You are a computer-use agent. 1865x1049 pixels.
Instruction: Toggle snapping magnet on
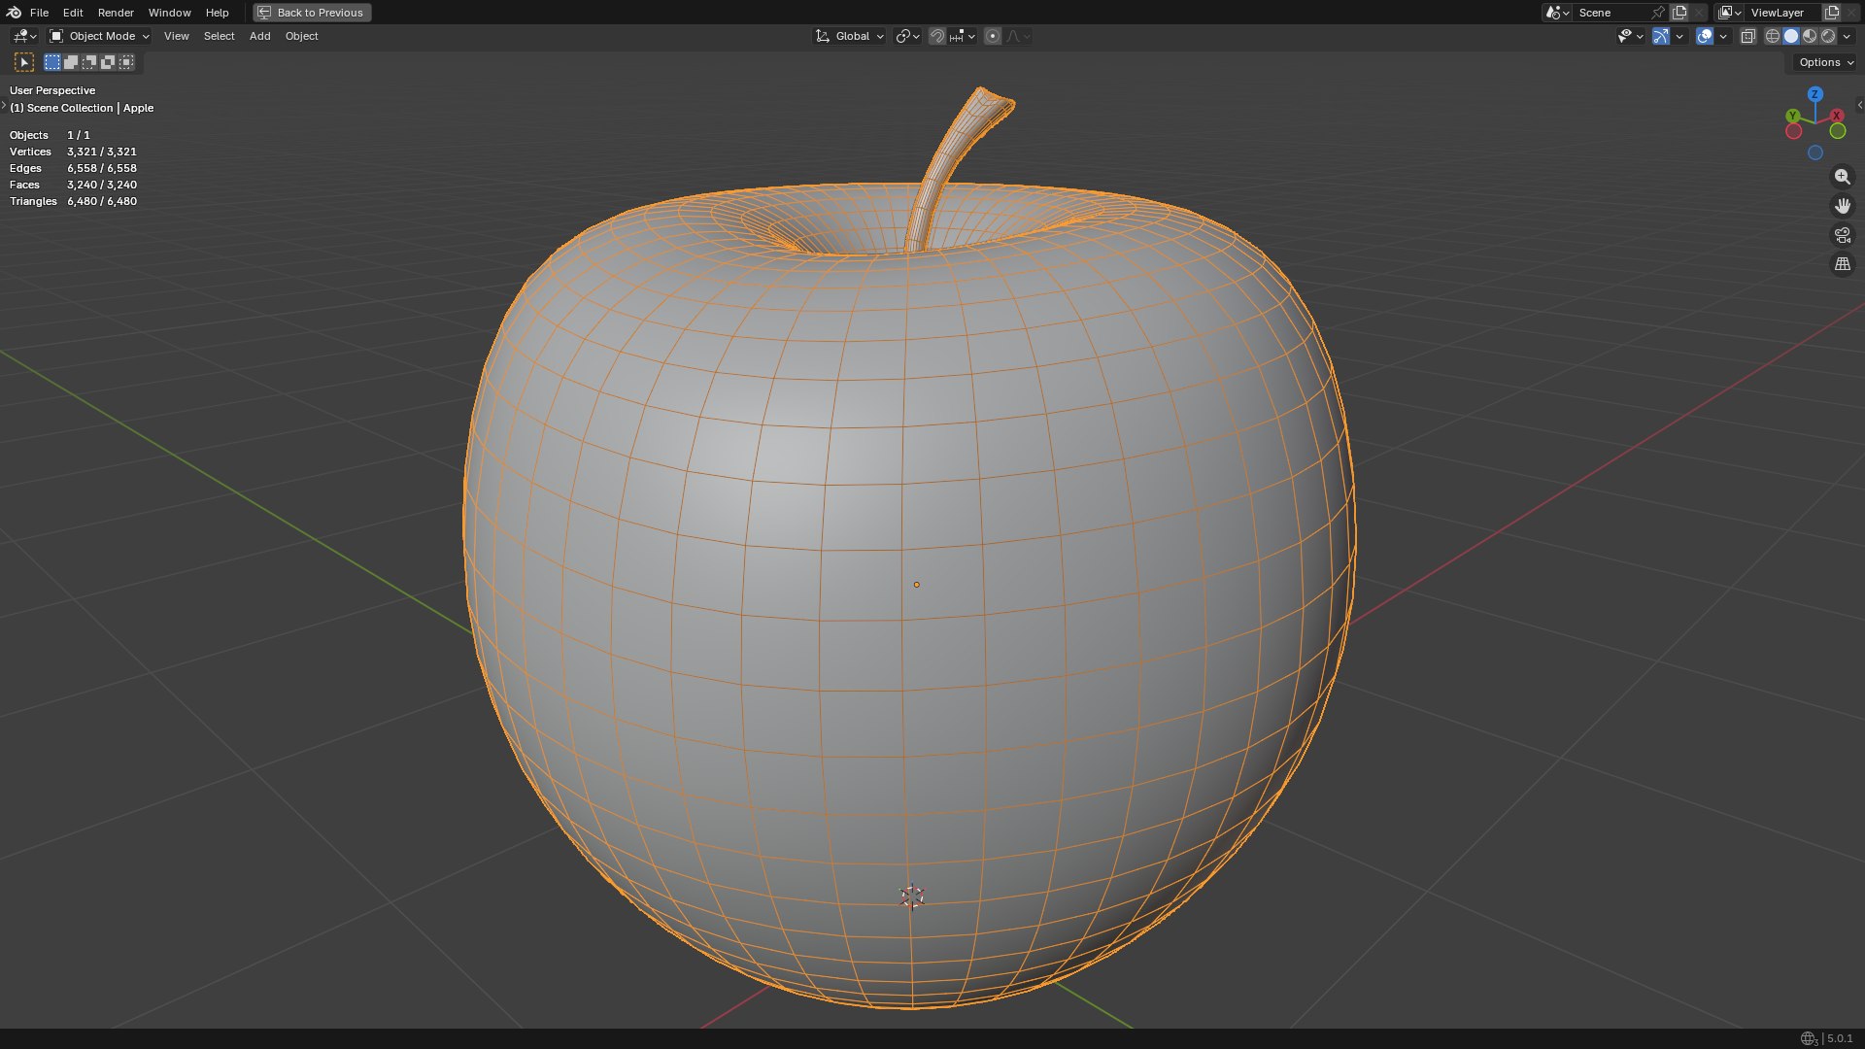click(937, 36)
